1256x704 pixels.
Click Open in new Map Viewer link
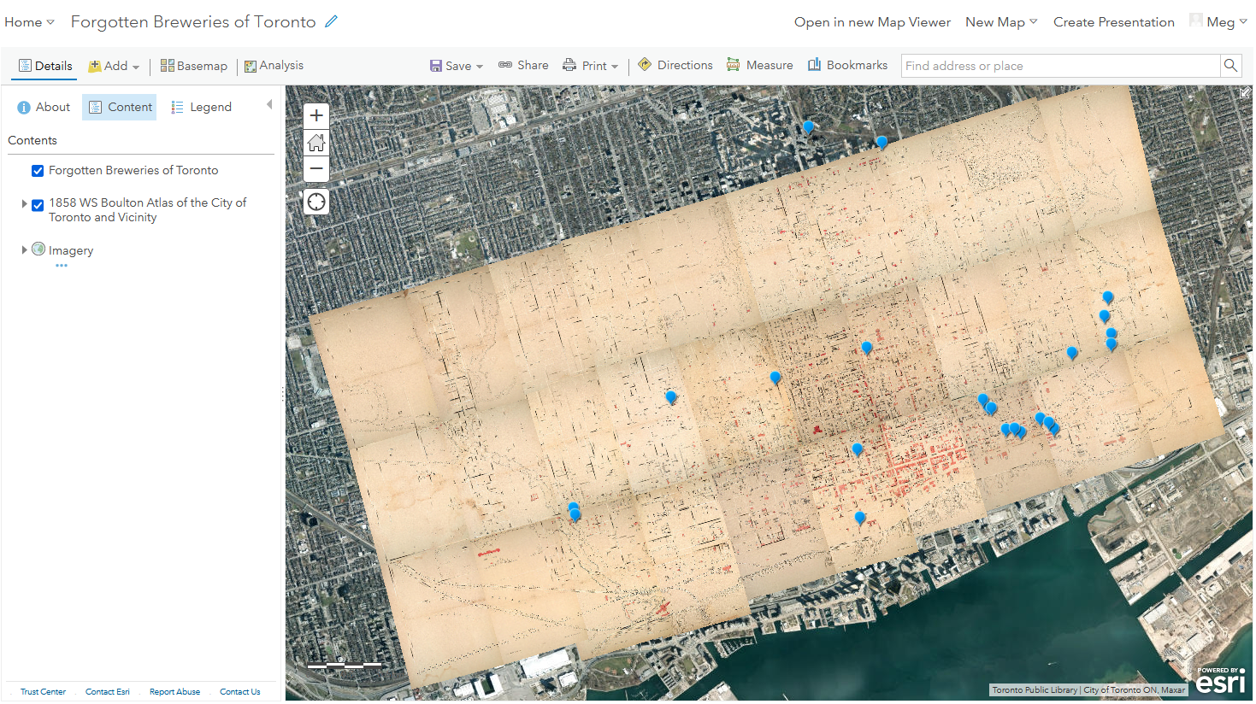(x=872, y=22)
